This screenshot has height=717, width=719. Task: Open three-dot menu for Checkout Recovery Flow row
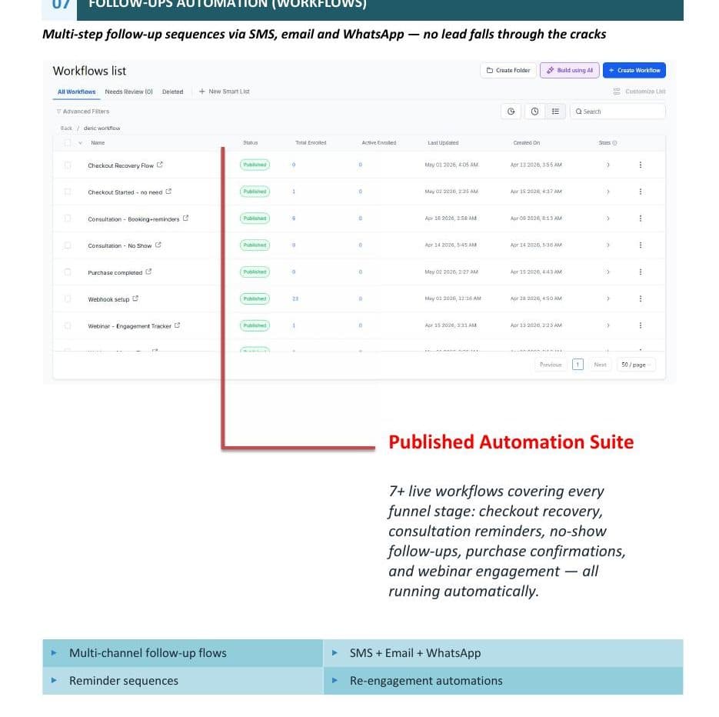(640, 165)
